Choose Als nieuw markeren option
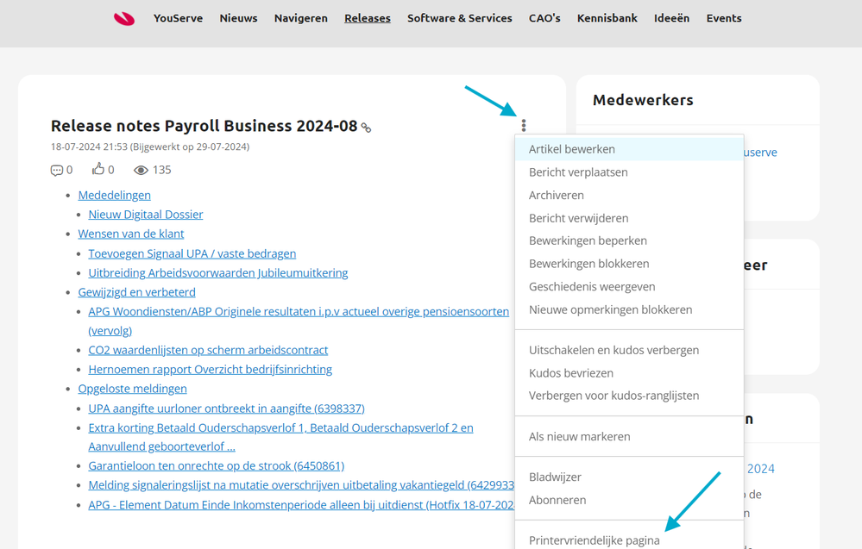 click(x=629, y=437)
